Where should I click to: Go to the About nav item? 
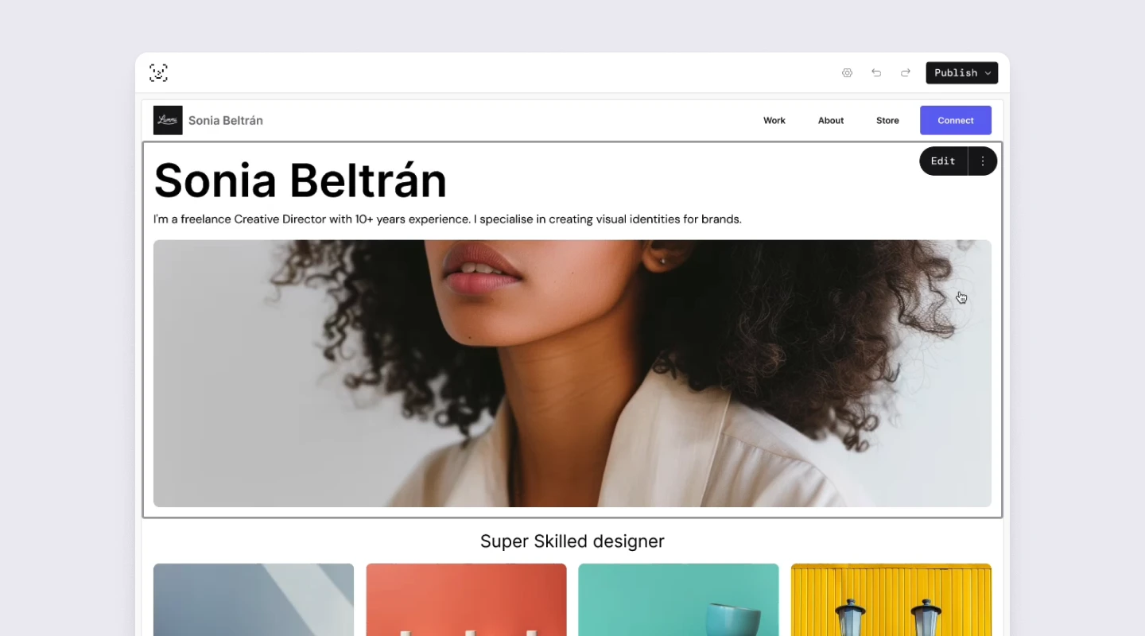click(x=831, y=121)
